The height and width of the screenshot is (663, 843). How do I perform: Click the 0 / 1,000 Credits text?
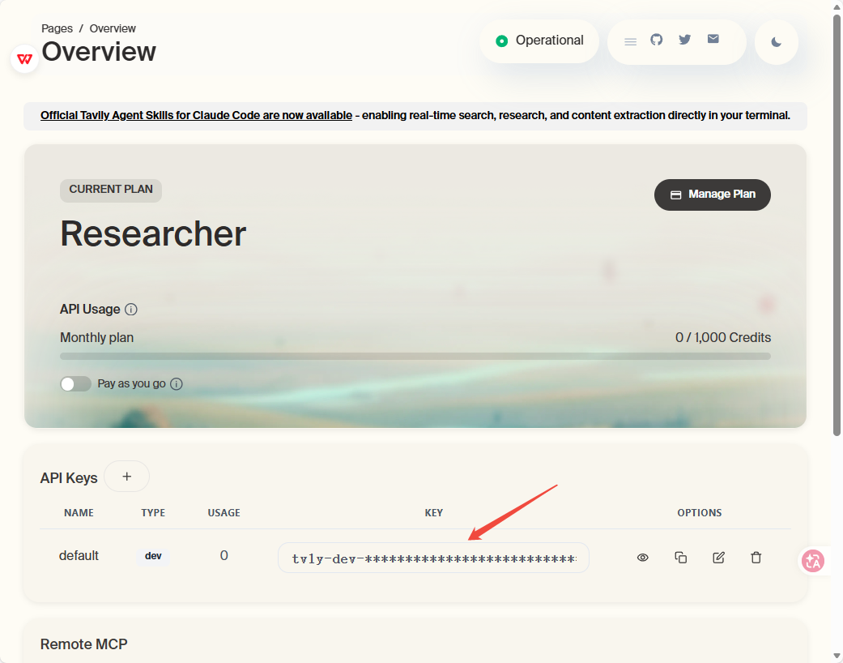[x=723, y=337]
